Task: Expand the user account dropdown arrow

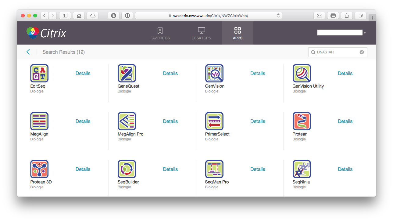Action: tap(365, 33)
